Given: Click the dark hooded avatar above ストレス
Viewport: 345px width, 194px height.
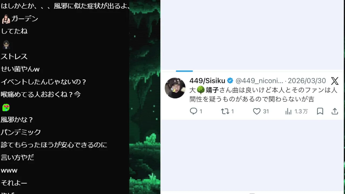Looking at the screenshot, I should click(6, 44).
